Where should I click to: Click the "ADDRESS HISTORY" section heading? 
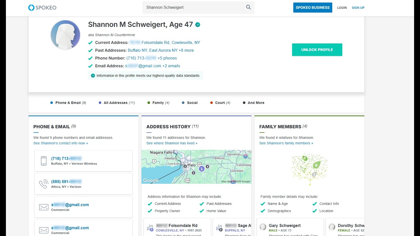pos(168,127)
